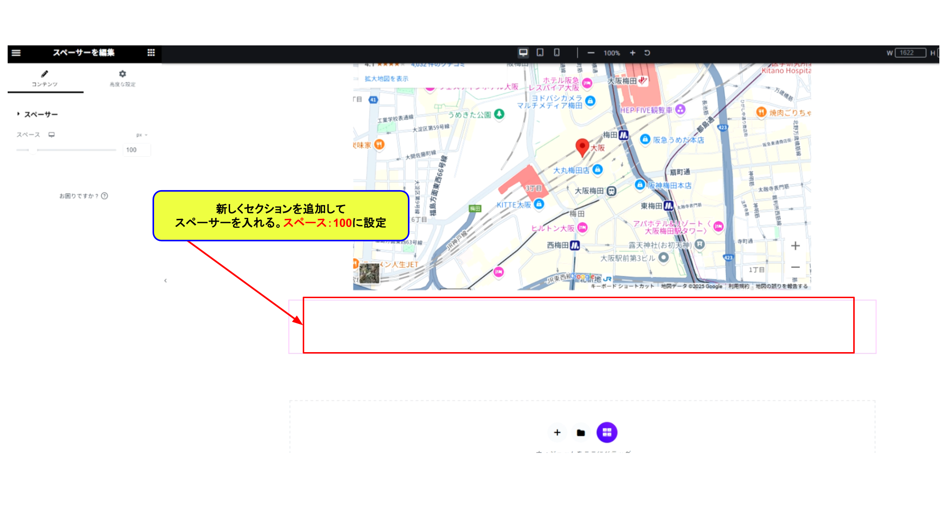The width and height of the screenshot is (947, 516).
Task: Click the purple container grid button
Action: [607, 432]
